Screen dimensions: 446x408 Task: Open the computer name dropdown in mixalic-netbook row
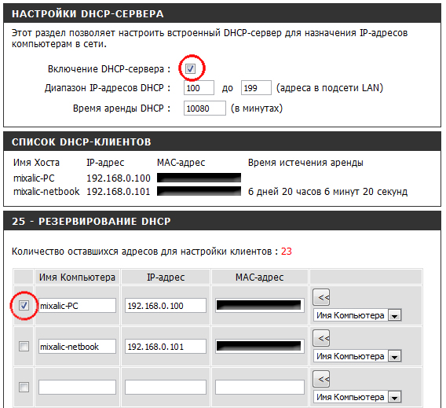tap(357, 356)
